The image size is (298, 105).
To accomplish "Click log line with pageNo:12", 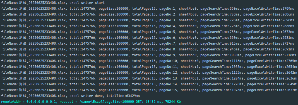I will 149,73.
